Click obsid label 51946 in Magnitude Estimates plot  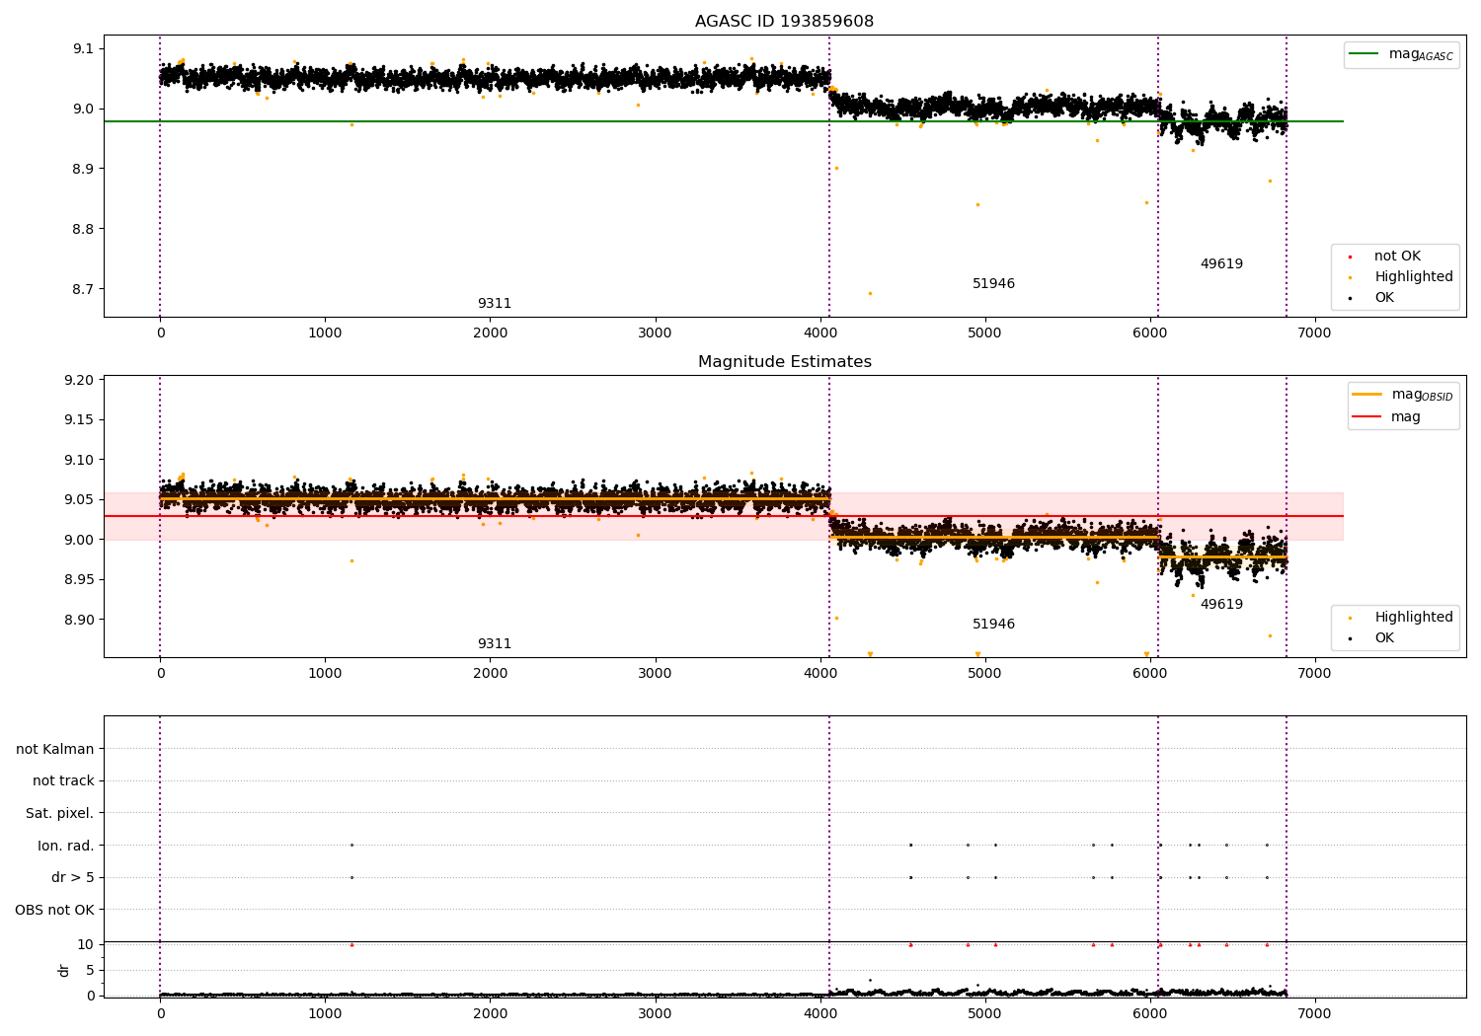point(993,625)
